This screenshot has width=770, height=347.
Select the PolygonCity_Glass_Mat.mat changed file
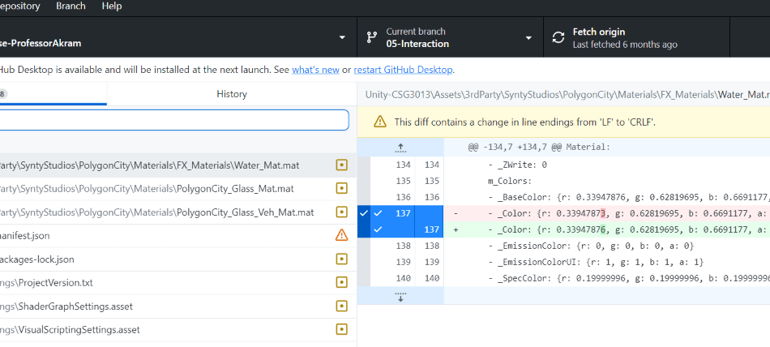(x=178, y=189)
